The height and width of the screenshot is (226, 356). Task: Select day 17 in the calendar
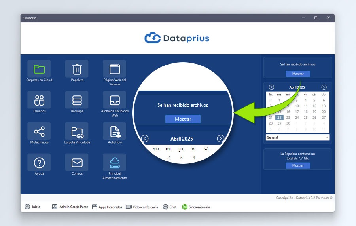click(x=297, y=112)
